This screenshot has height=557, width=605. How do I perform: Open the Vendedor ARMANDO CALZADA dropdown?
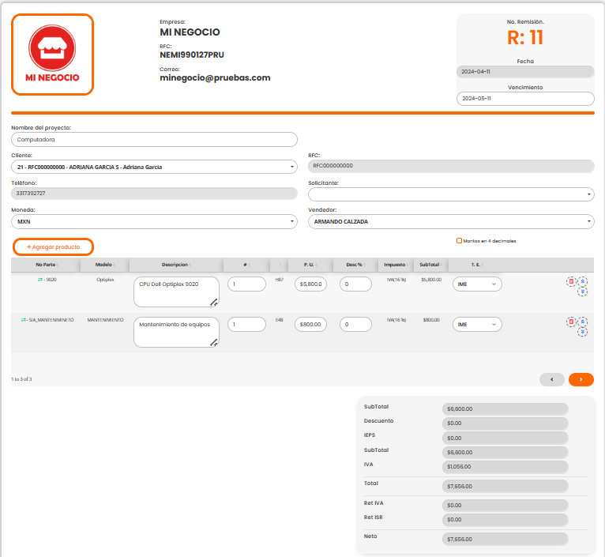(x=451, y=222)
